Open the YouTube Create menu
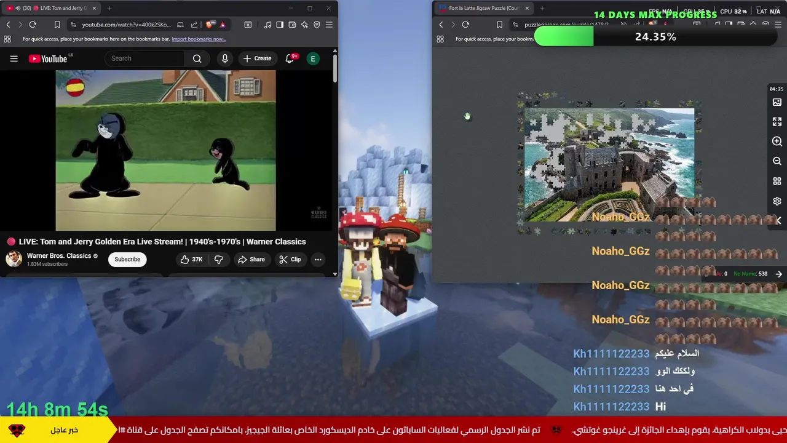 tap(257, 58)
